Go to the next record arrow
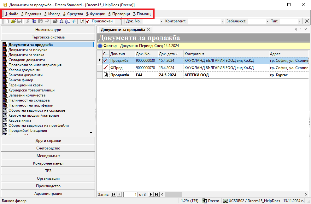Screen dimensions: 311x204 [151, 195]
